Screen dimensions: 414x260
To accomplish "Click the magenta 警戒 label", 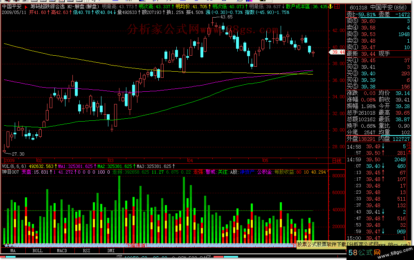I will [211, 172].
